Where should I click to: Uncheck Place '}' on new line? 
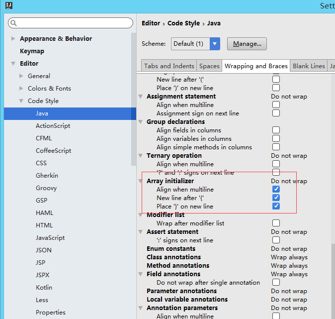[276, 206]
